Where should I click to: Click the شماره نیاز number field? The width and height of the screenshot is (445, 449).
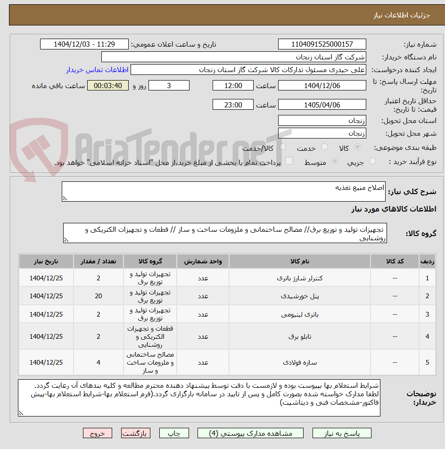pyautogui.click(x=322, y=44)
